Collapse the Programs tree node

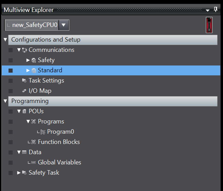tap(28, 121)
